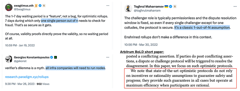
Task: Open the @Swagtimus handle
Action: point(22,9)
